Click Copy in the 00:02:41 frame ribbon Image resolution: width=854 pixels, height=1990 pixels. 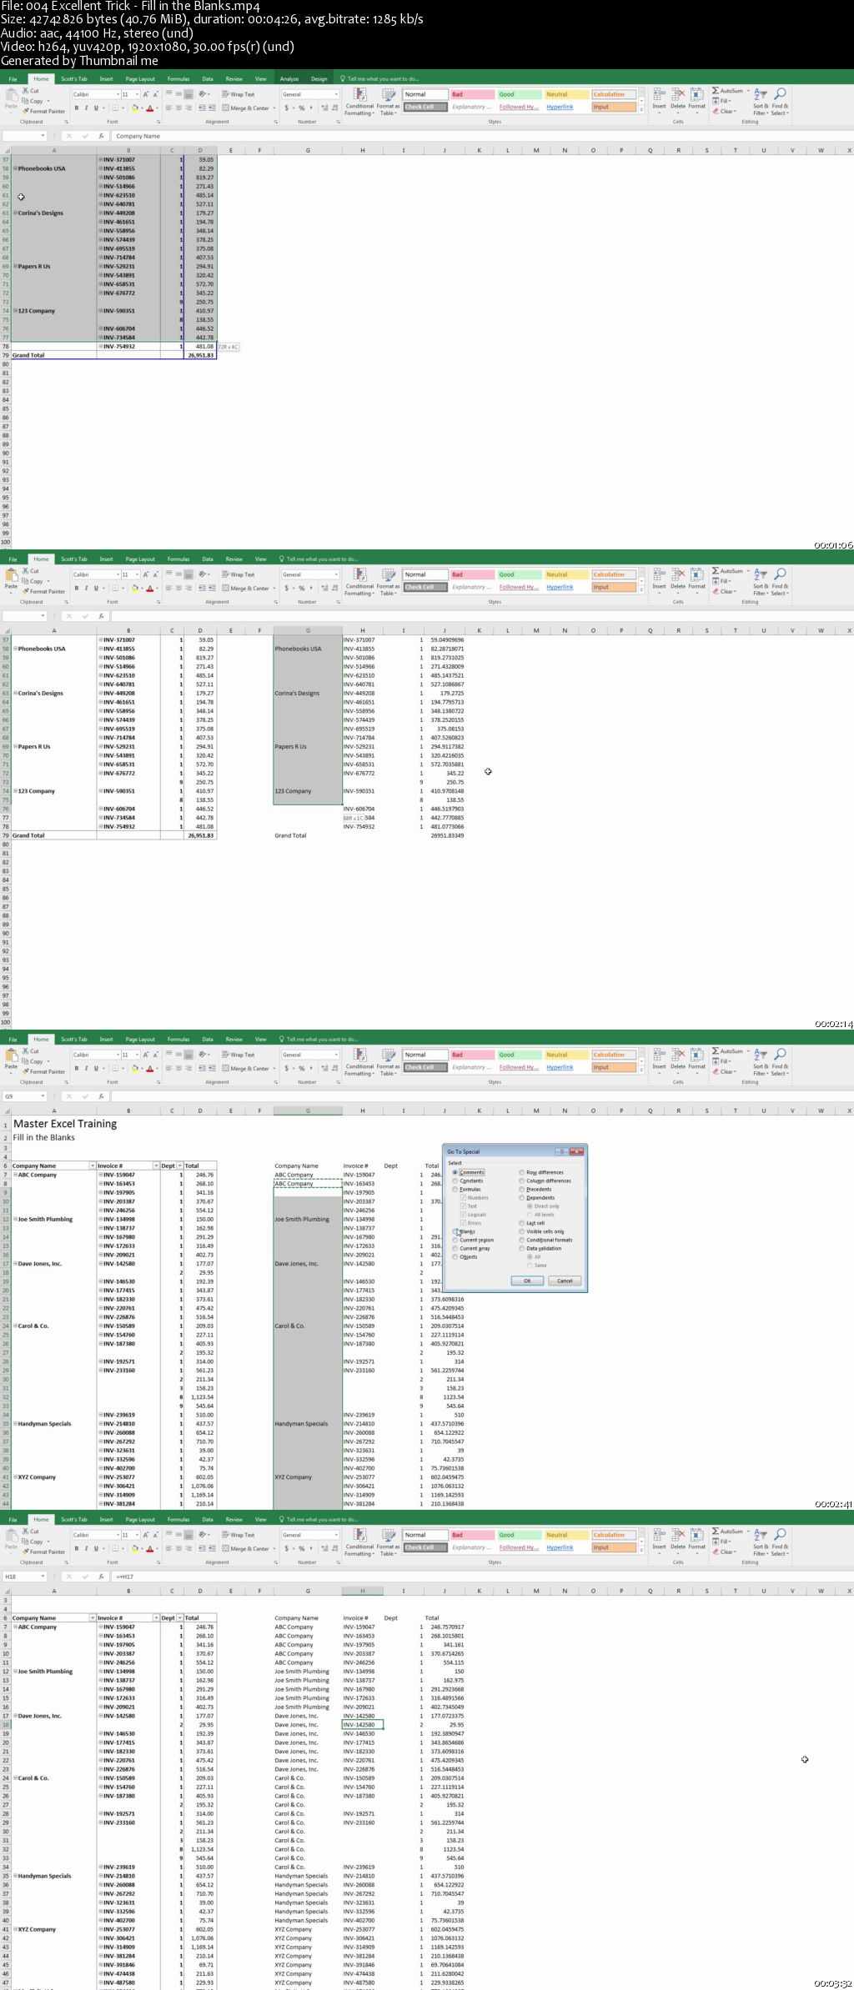[33, 1061]
